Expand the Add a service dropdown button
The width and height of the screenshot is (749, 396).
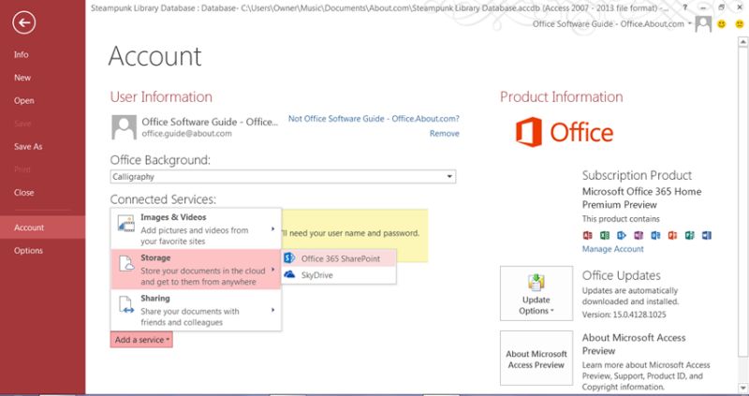(x=141, y=340)
